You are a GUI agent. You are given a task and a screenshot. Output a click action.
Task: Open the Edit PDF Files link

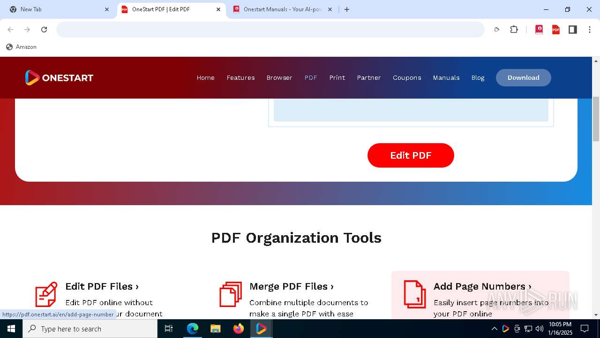pos(102,286)
